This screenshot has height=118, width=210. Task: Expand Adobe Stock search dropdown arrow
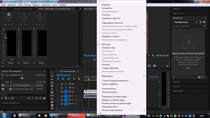[204, 26]
